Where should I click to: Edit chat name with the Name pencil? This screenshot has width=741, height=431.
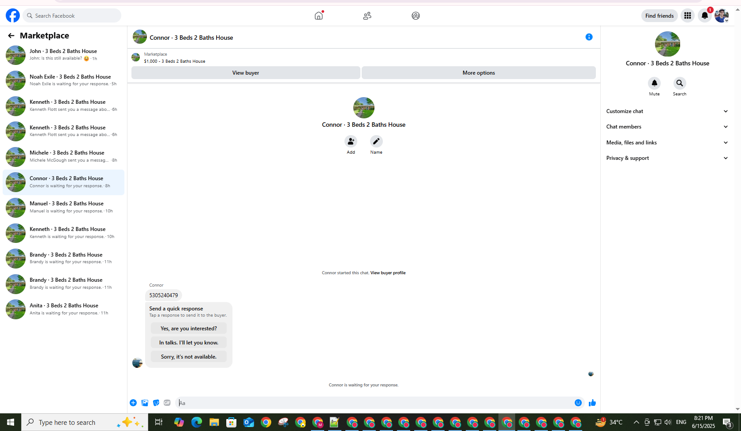[376, 141]
